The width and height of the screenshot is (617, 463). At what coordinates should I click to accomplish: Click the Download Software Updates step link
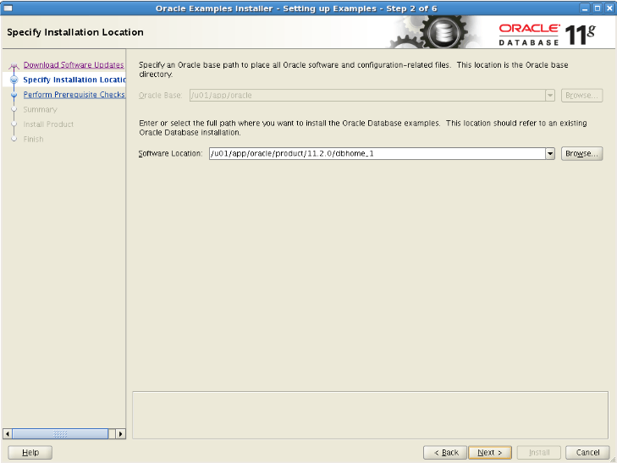click(74, 65)
